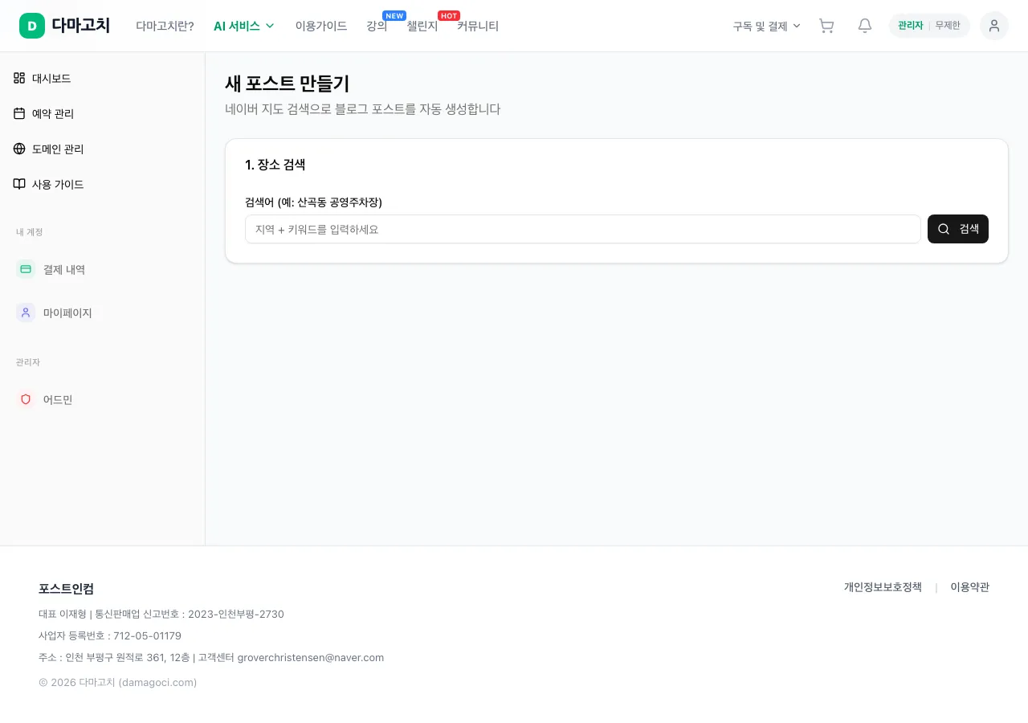Click the 관리자 무제한 badge
The image size is (1028, 723).
tap(929, 26)
